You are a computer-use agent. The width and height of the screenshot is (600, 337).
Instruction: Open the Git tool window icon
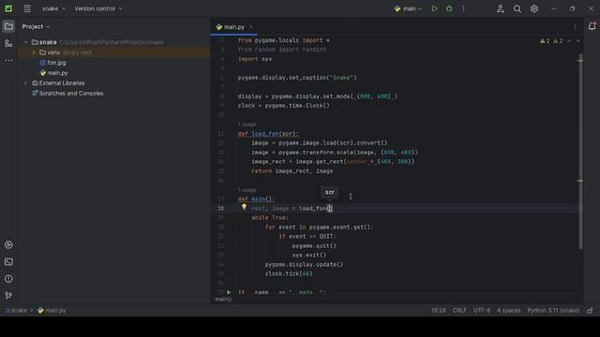(8, 296)
